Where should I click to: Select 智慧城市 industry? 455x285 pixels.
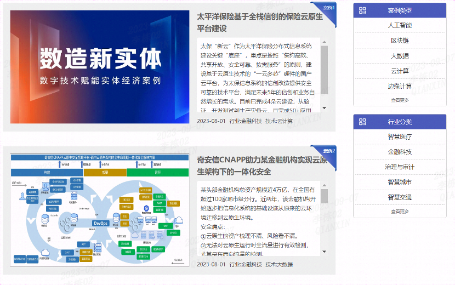coord(400,182)
